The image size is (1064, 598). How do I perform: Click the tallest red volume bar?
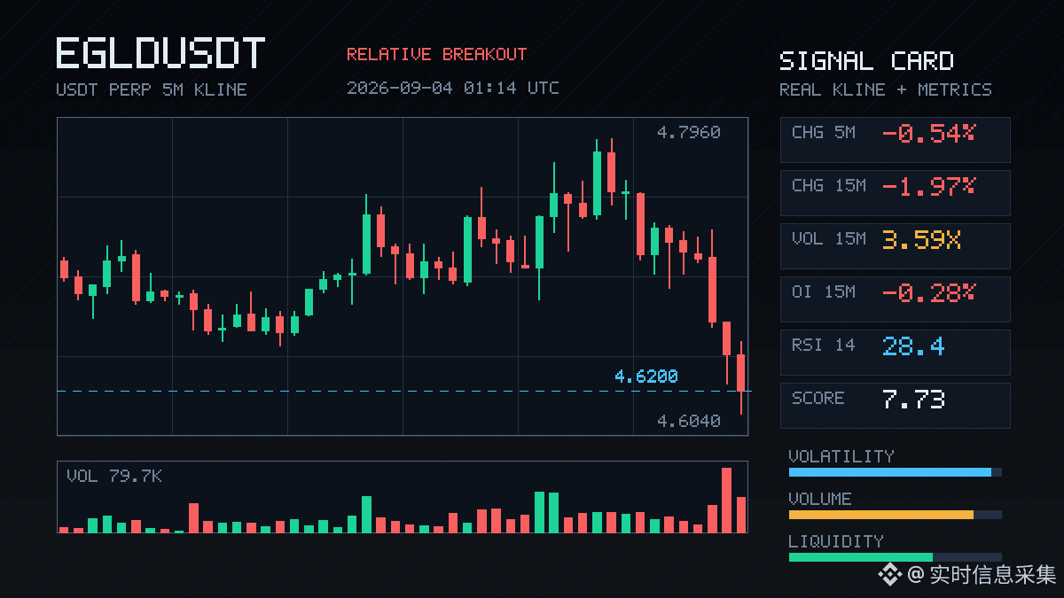pos(727,500)
